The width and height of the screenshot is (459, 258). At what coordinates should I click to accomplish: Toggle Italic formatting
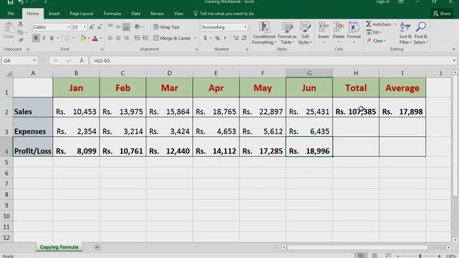point(44,38)
